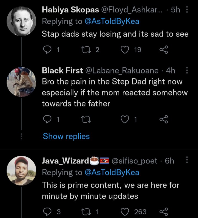Like Habiya Skopas's tweet
The image size is (198, 218).
point(125,50)
